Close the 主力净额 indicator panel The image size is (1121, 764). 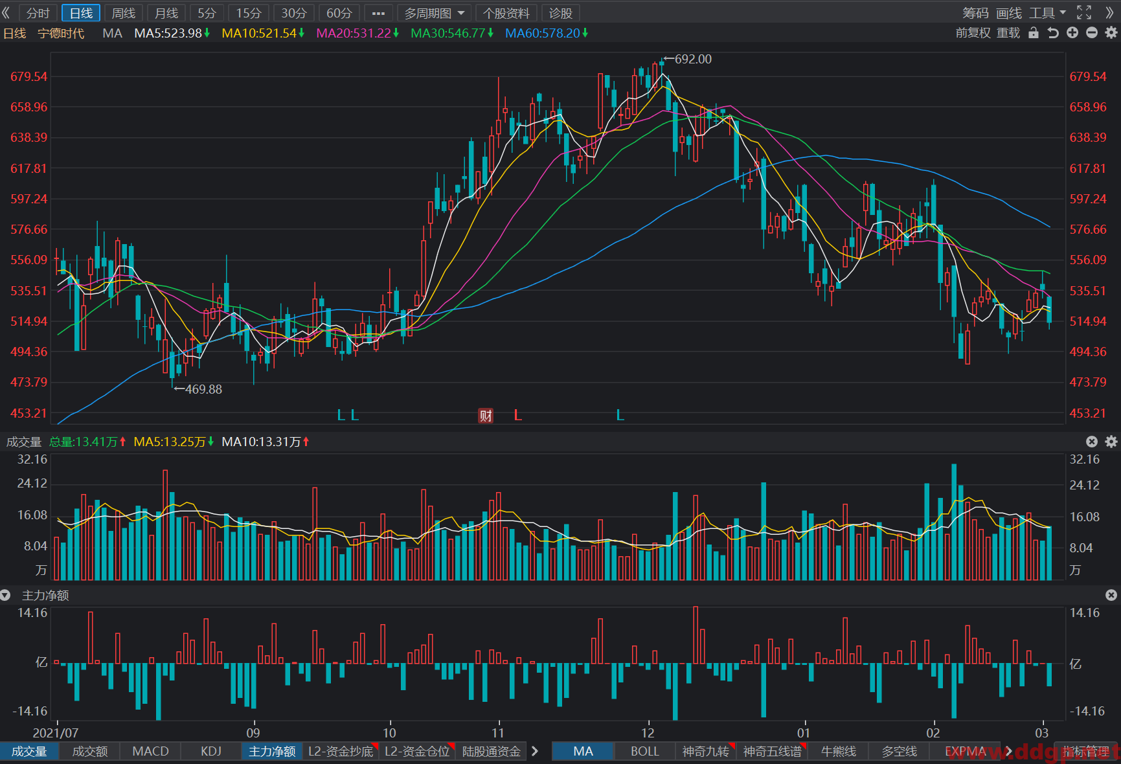[1111, 595]
